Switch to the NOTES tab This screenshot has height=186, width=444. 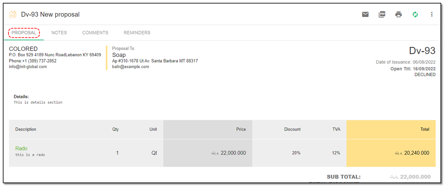pos(59,33)
